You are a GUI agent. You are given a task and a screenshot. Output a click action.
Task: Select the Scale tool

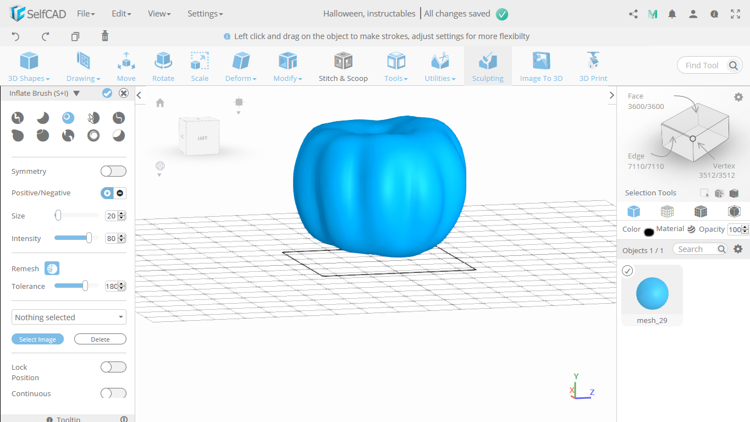(x=200, y=67)
